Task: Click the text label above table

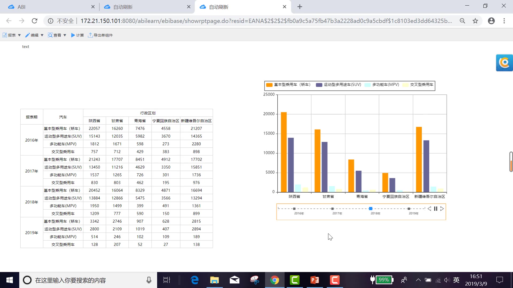Action: pyautogui.click(x=26, y=47)
